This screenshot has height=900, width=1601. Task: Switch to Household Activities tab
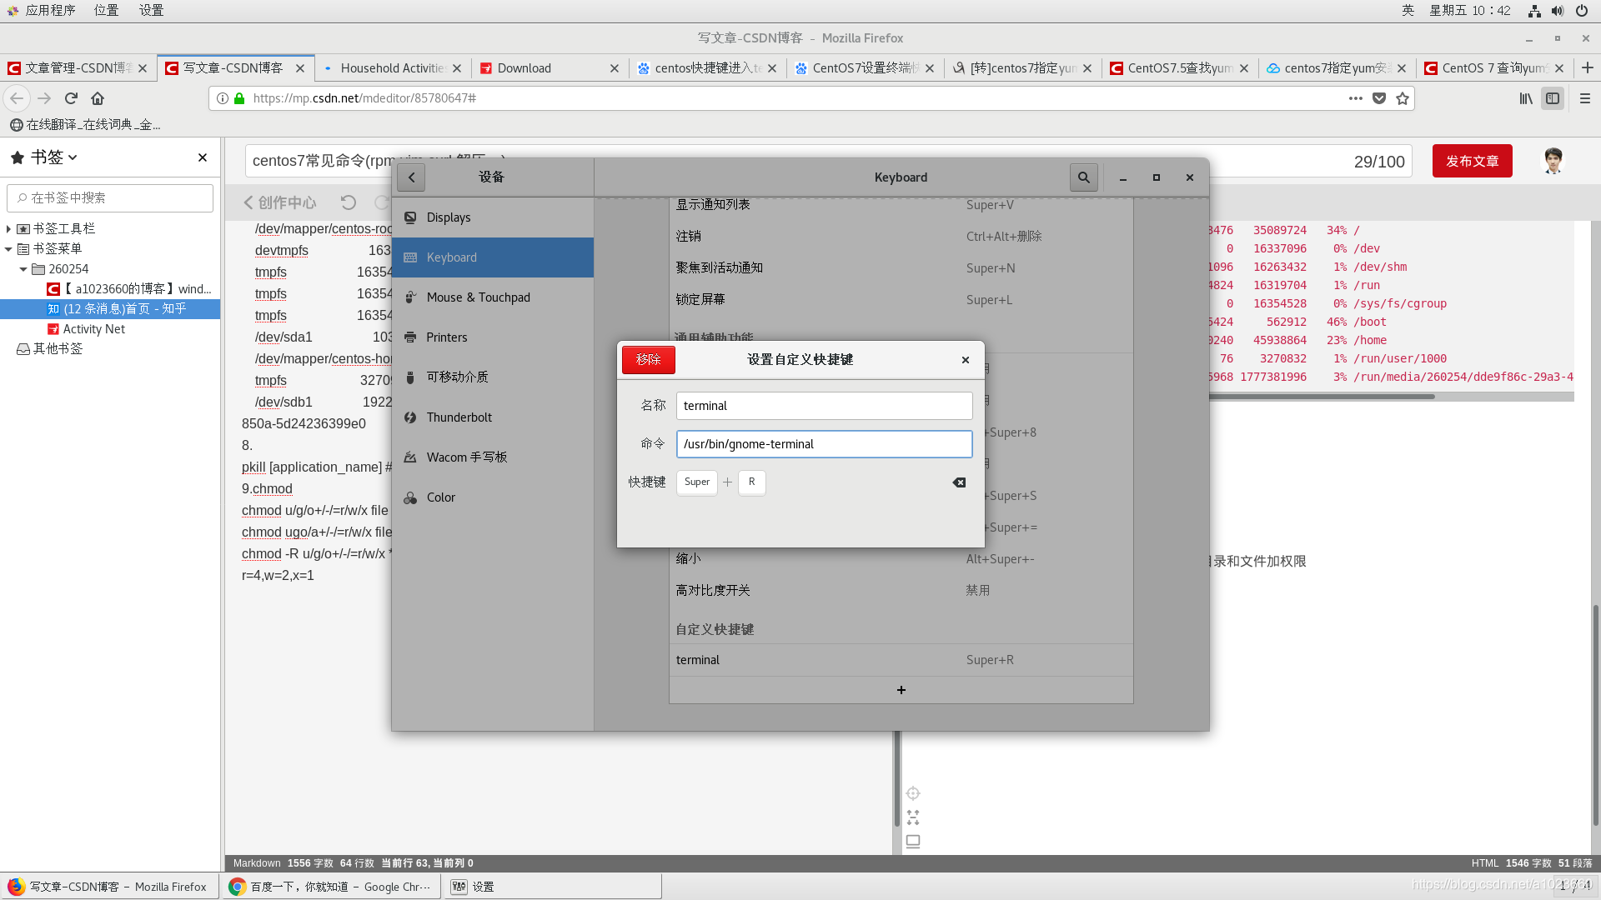coord(392,68)
